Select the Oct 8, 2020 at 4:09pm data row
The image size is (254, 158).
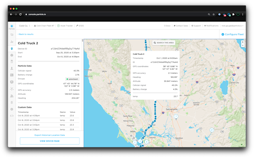[48, 116]
